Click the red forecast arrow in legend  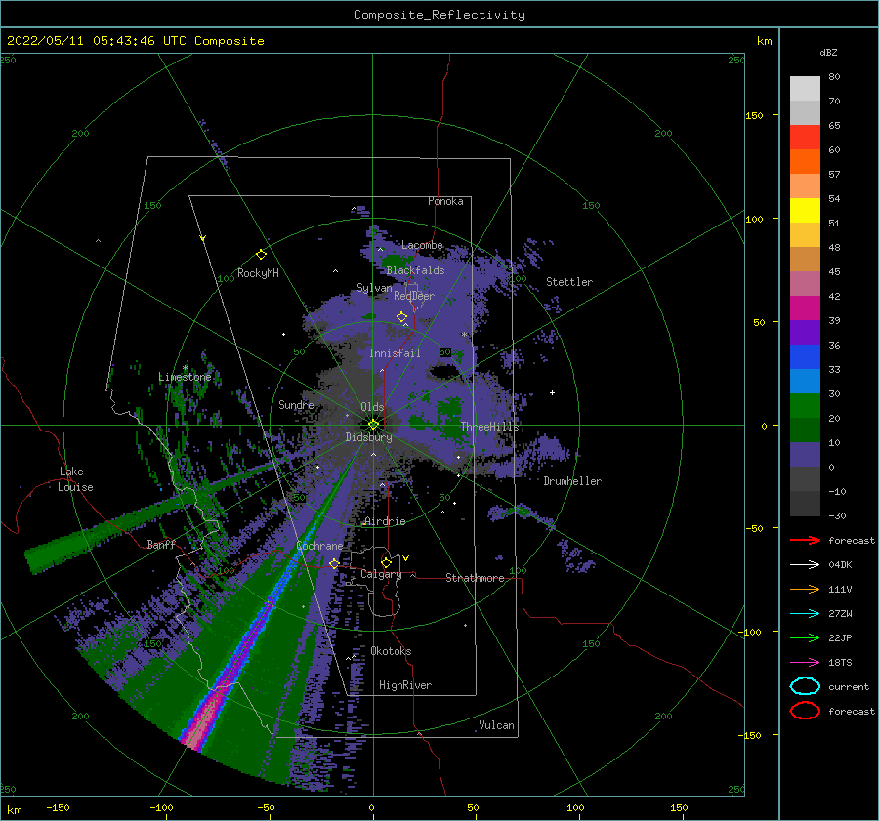point(805,540)
